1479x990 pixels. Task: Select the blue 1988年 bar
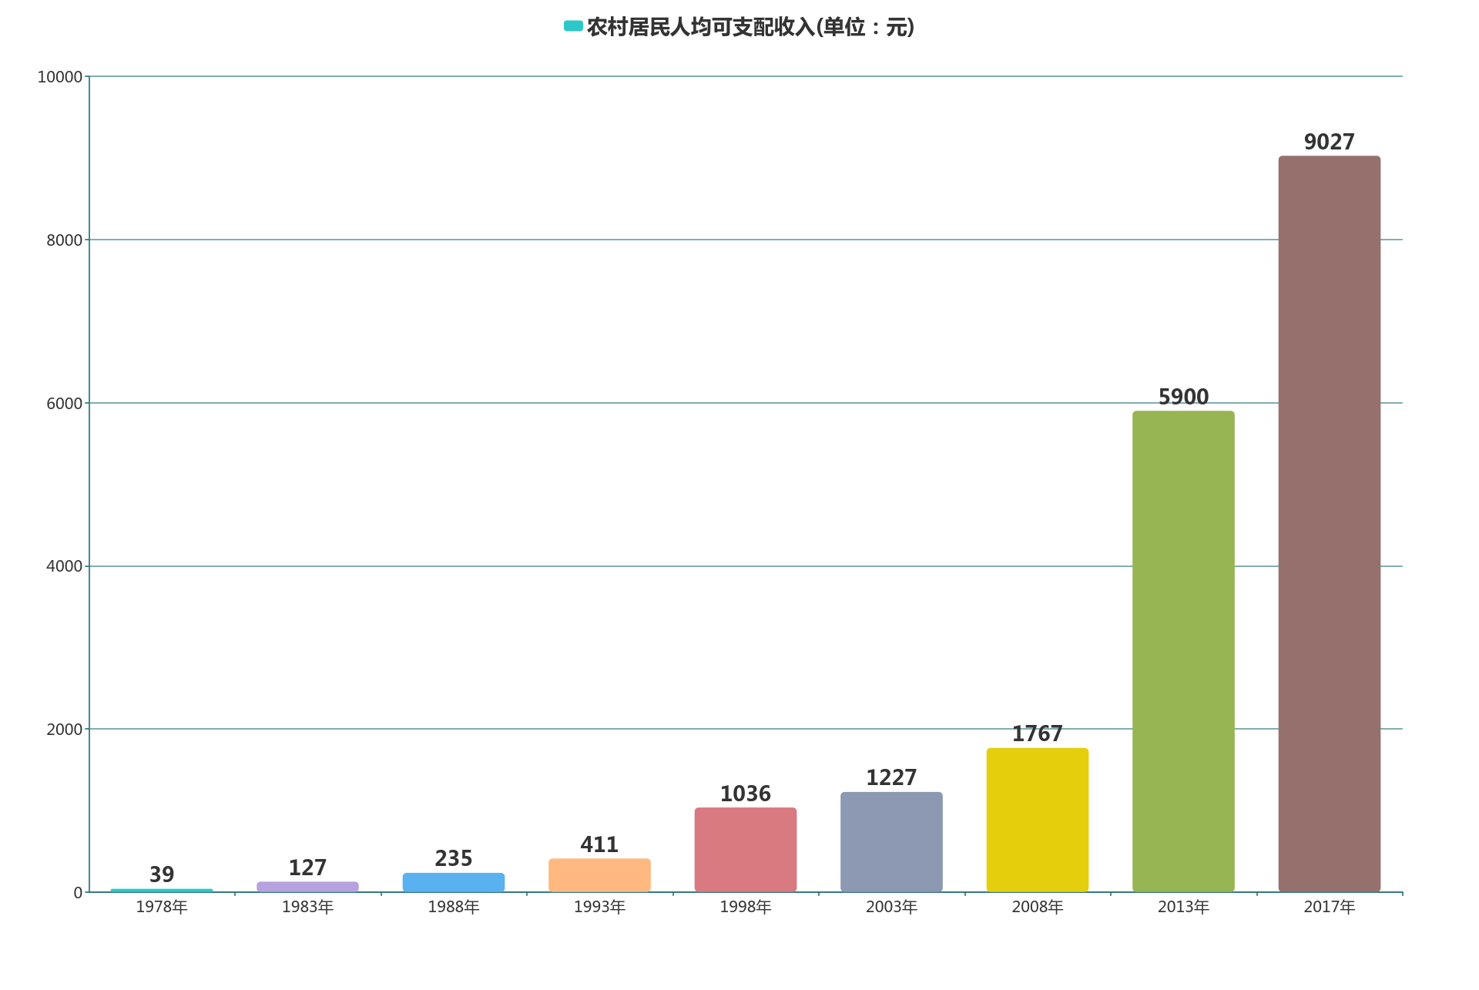tap(453, 882)
